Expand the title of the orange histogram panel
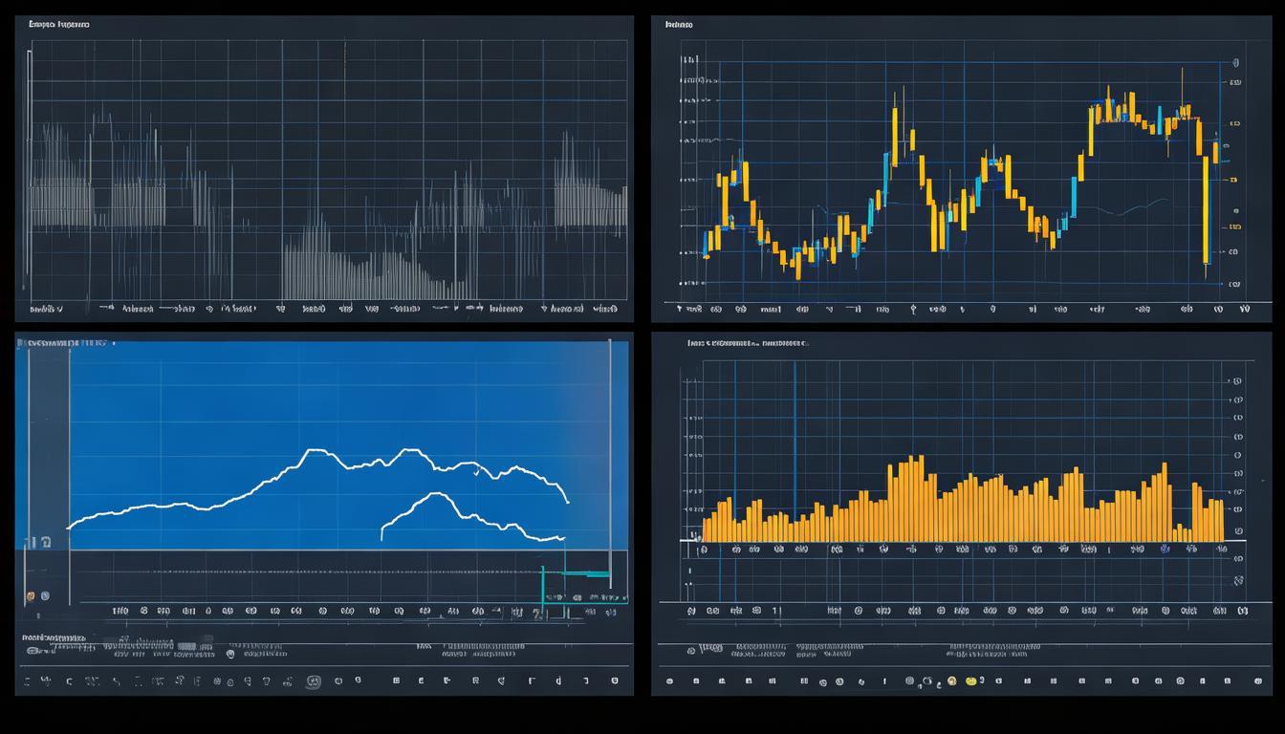 coord(747,342)
